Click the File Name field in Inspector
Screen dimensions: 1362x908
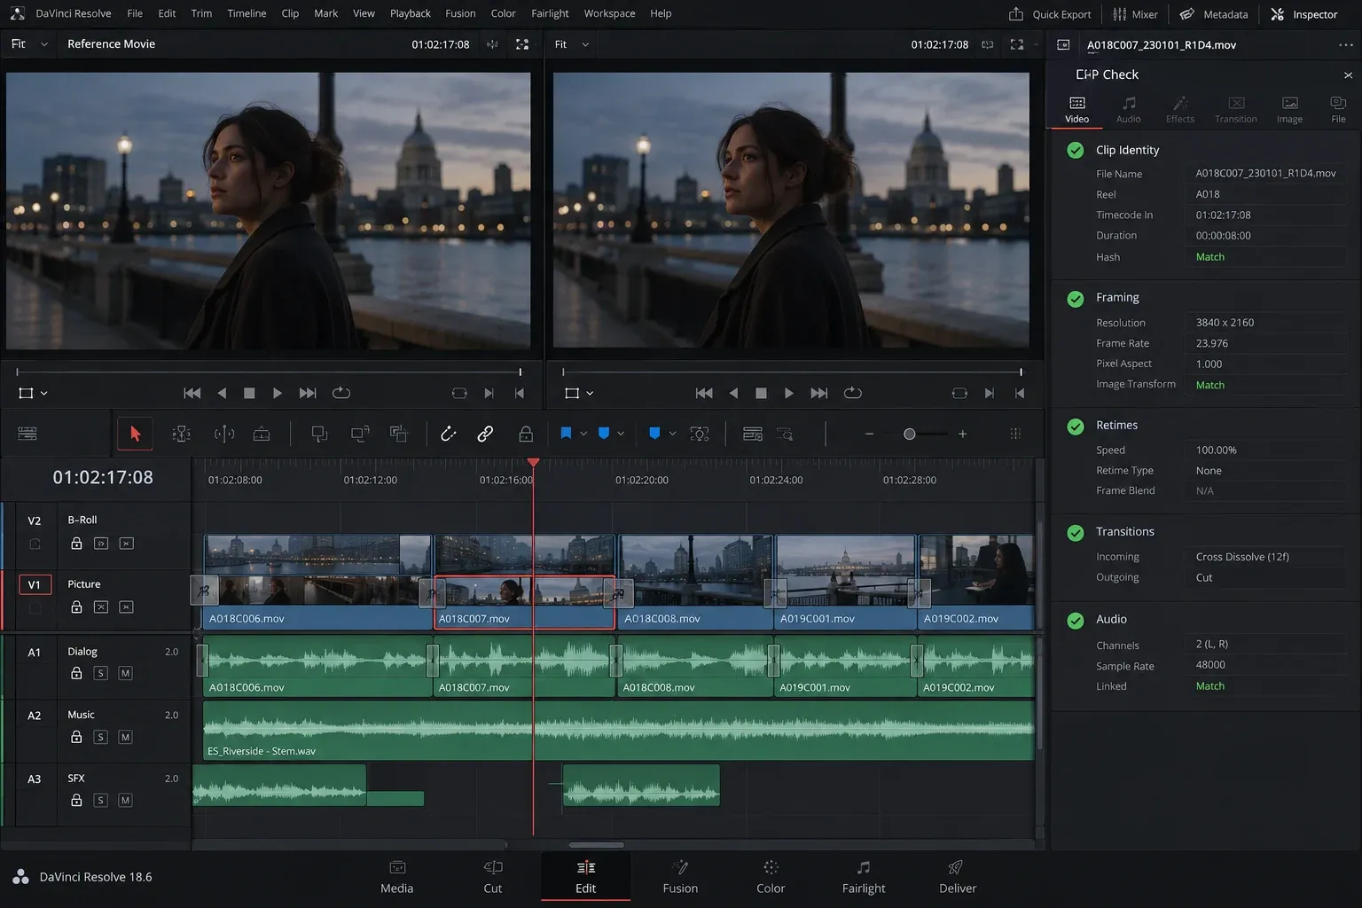pyautogui.click(x=1265, y=174)
